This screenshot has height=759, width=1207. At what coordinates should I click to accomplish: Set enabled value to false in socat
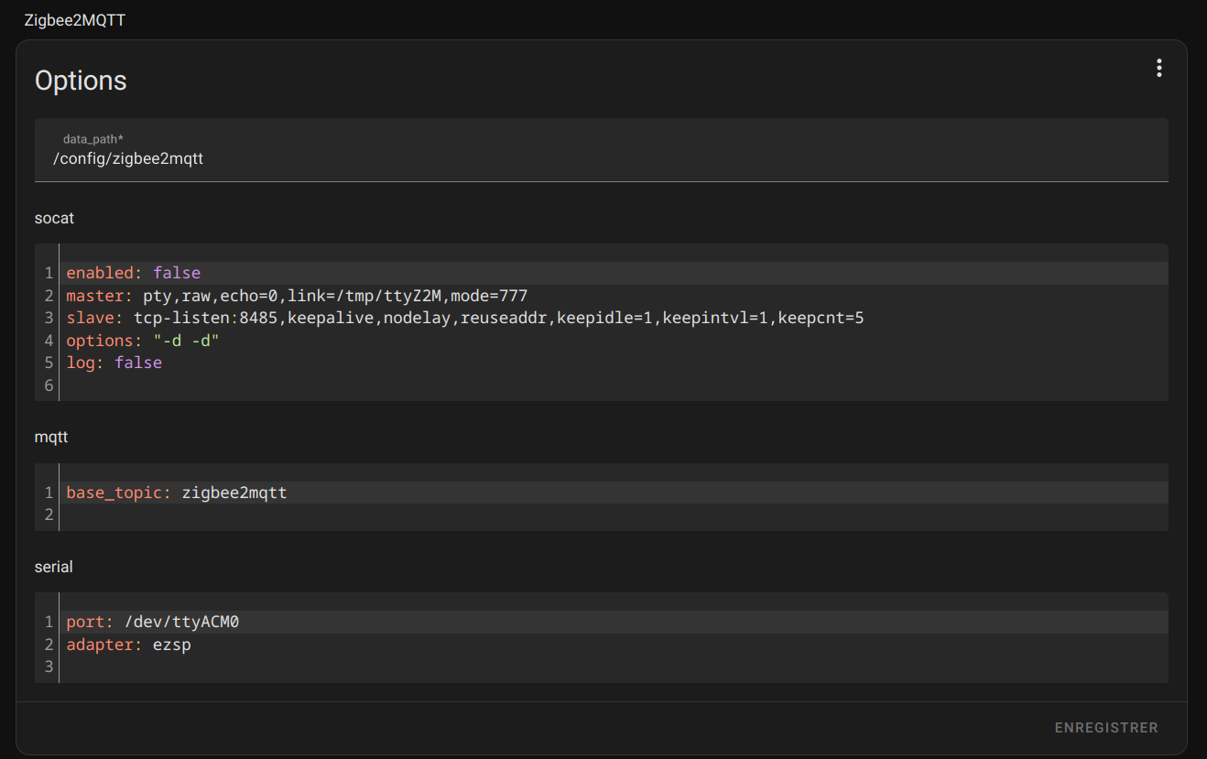click(x=176, y=272)
